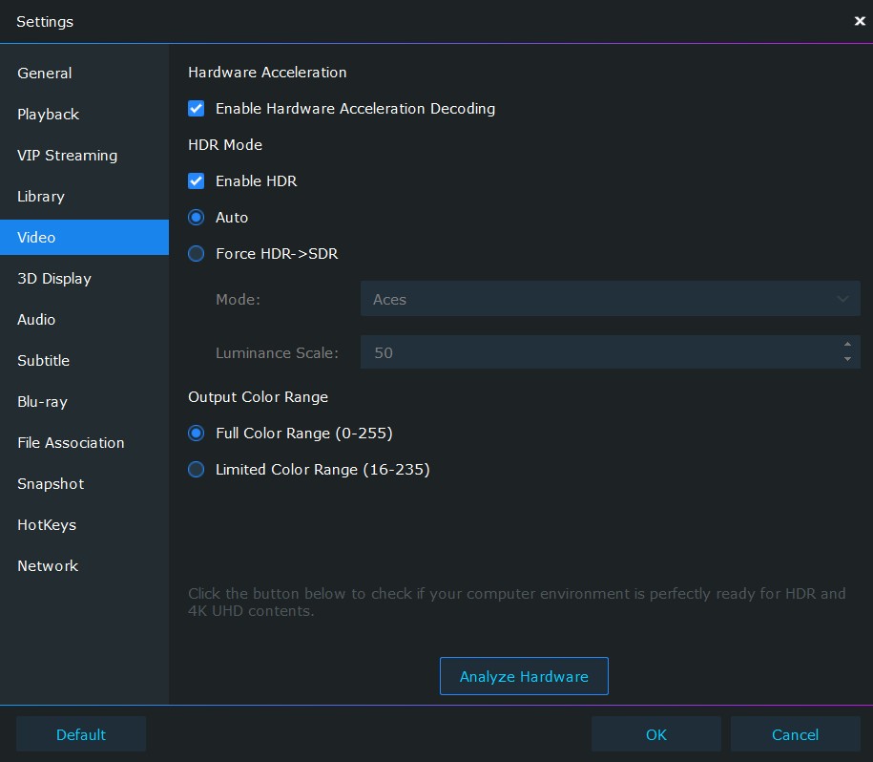The image size is (873, 762).
Task: Open the Mode dropdown showing Aces
Action: (x=611, y=299)
